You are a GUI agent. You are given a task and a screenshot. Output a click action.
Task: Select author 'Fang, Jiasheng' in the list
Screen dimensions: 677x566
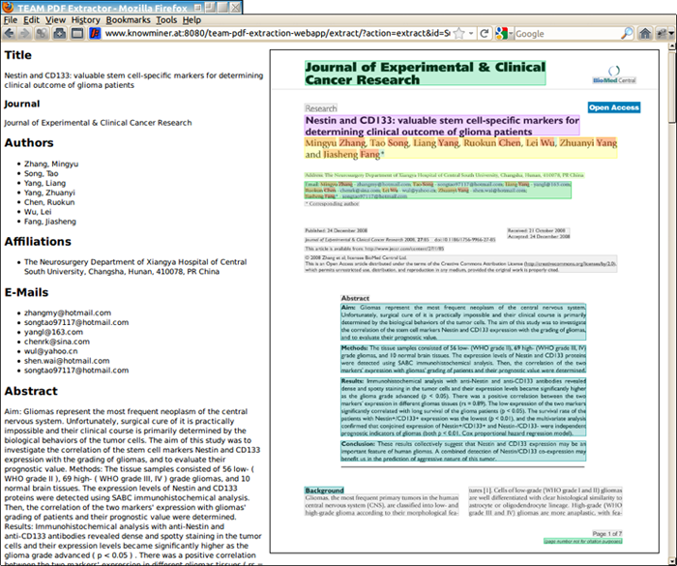[50, 222]
